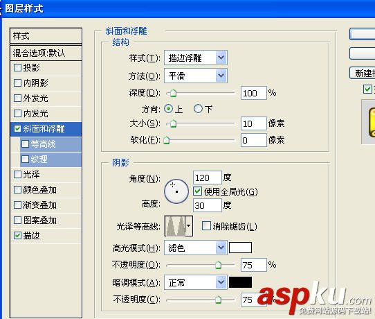Click the angle dial control

click(176, 191)
